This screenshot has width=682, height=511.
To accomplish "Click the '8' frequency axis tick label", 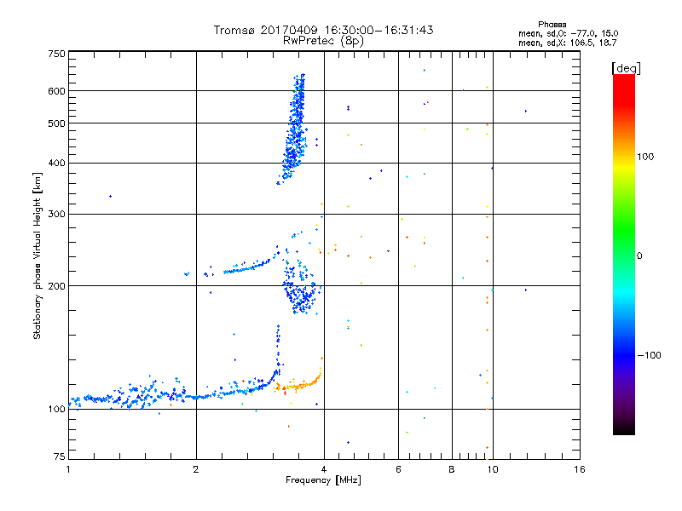I will [x=452, y=469].
